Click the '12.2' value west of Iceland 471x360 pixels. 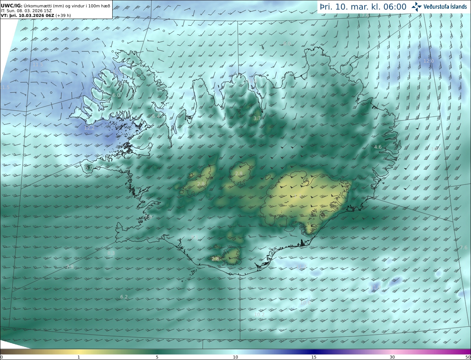(x=89, y=128)
